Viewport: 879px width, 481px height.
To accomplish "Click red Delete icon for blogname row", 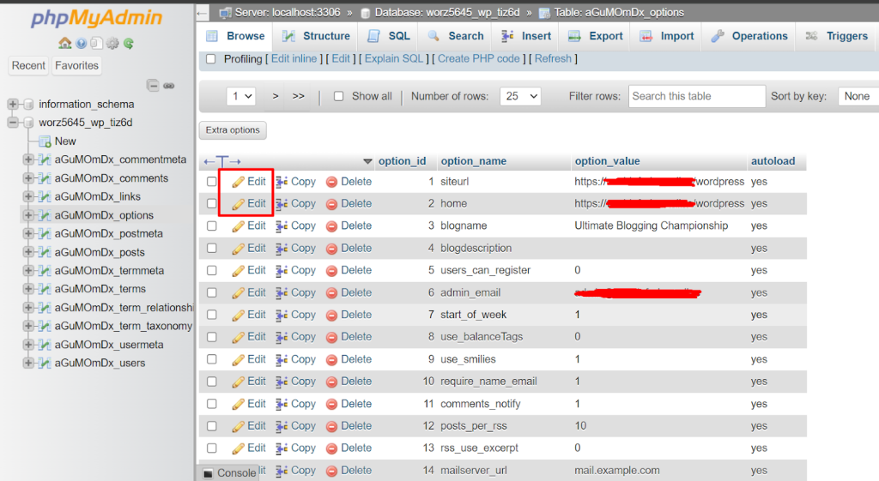I will (x=331, y=226).
